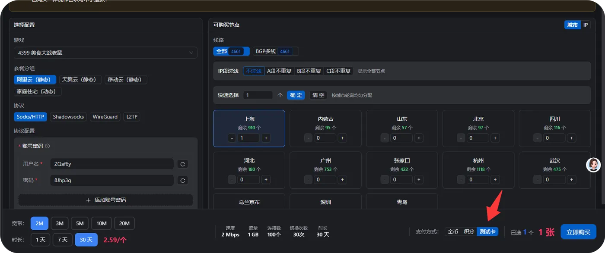Select 1天 duration
Viewport: 605px width, 253px height.
click(x=40, y=240)
